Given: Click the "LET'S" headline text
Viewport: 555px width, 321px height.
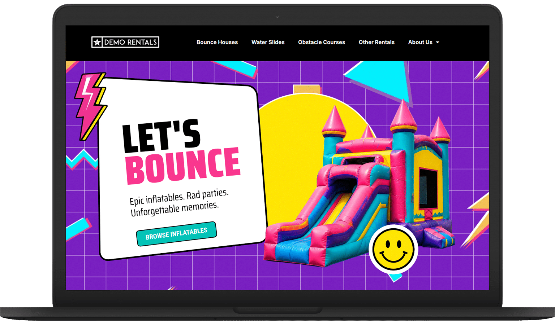Looking at the screenshot, I should coord(161,136).
